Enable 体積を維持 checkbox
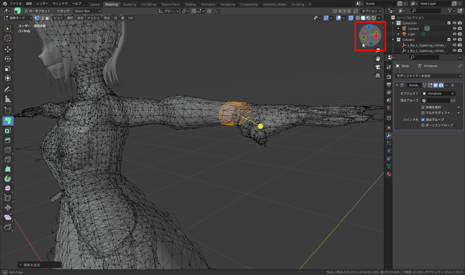465x275 pixels. [x=423, y=107]
